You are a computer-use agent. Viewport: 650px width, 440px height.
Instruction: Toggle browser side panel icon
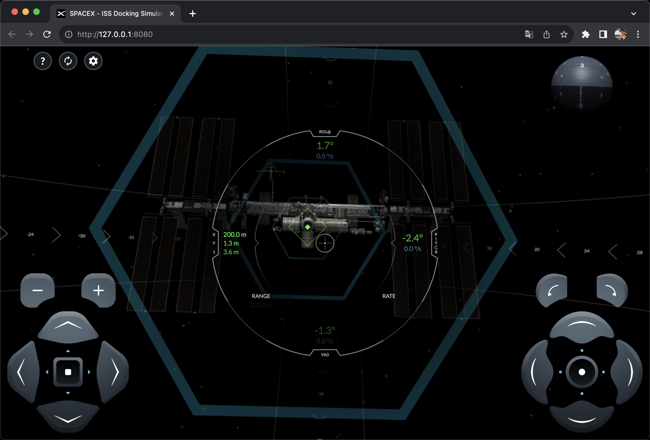pos(603,34)
